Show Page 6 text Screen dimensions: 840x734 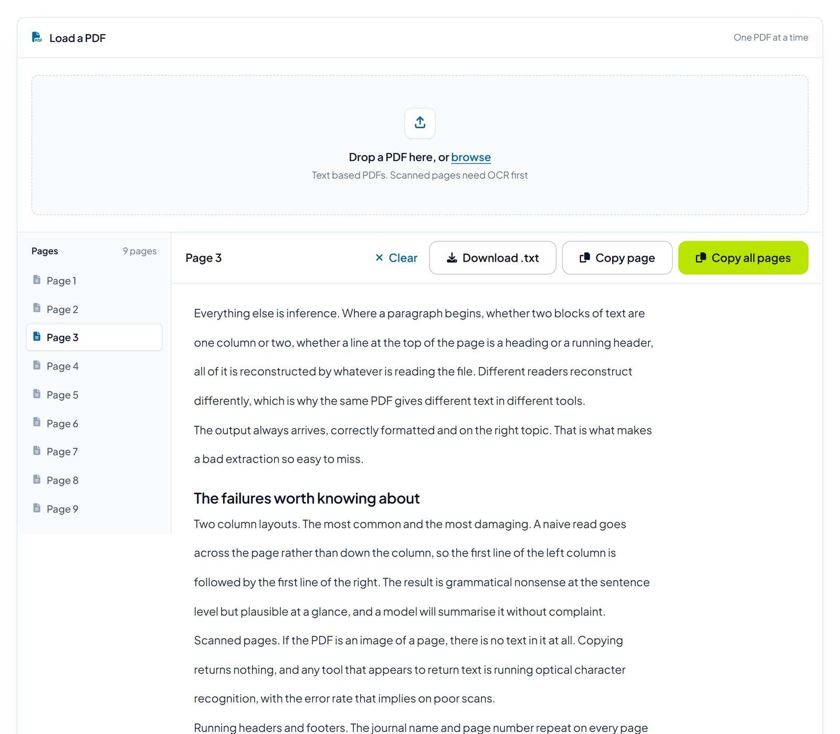[94, 423]
